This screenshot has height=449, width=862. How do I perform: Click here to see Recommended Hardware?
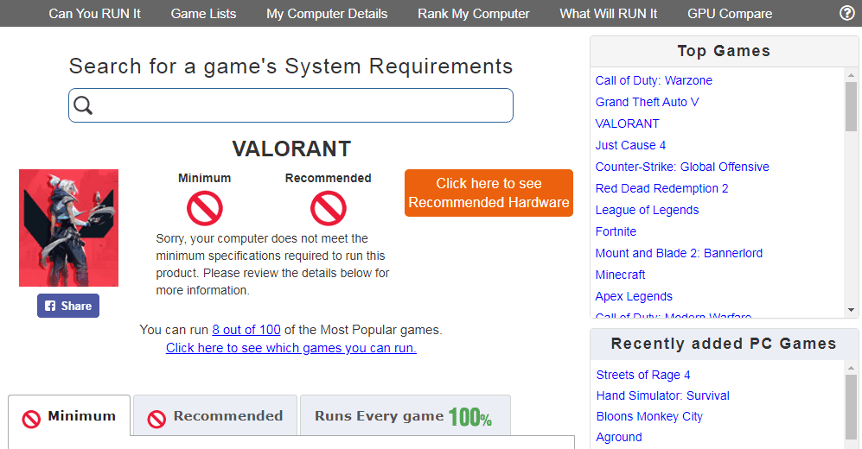(488, 193)
